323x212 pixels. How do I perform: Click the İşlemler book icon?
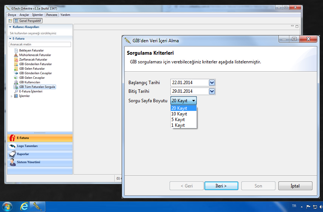(x=16, y=96)
